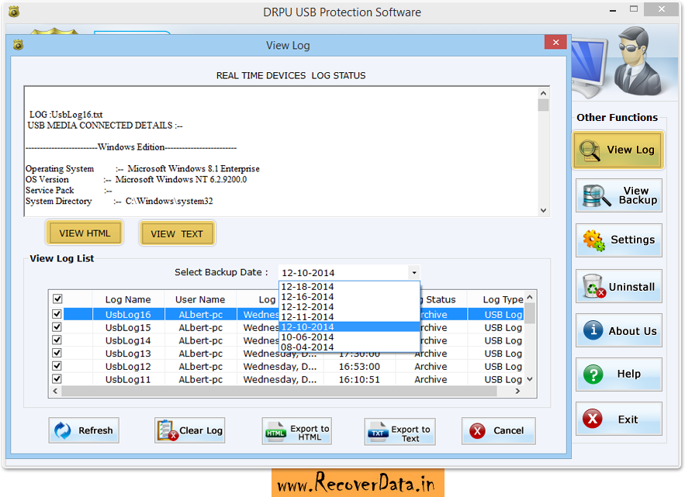Click the About Us info icon
This screenshot has width=685, height=497.
(593, 330)
